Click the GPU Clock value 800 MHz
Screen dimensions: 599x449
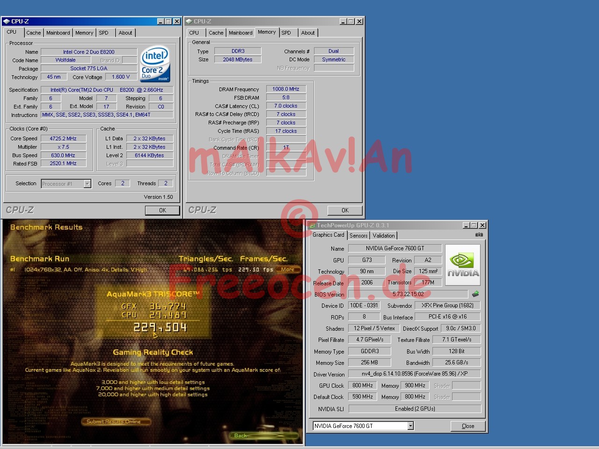click(x=363, y=385)
